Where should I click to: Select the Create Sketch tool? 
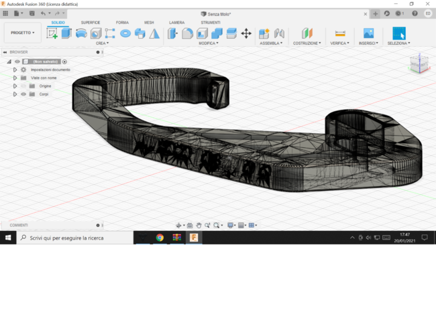click(52, 33)
